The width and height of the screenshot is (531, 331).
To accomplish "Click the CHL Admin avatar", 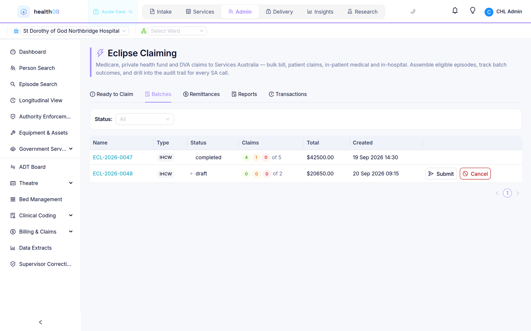I will click(489, 12).
